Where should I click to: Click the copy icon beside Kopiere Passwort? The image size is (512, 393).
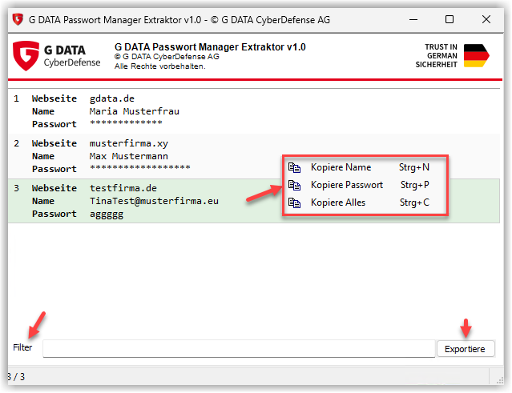(x=295, y=185)
